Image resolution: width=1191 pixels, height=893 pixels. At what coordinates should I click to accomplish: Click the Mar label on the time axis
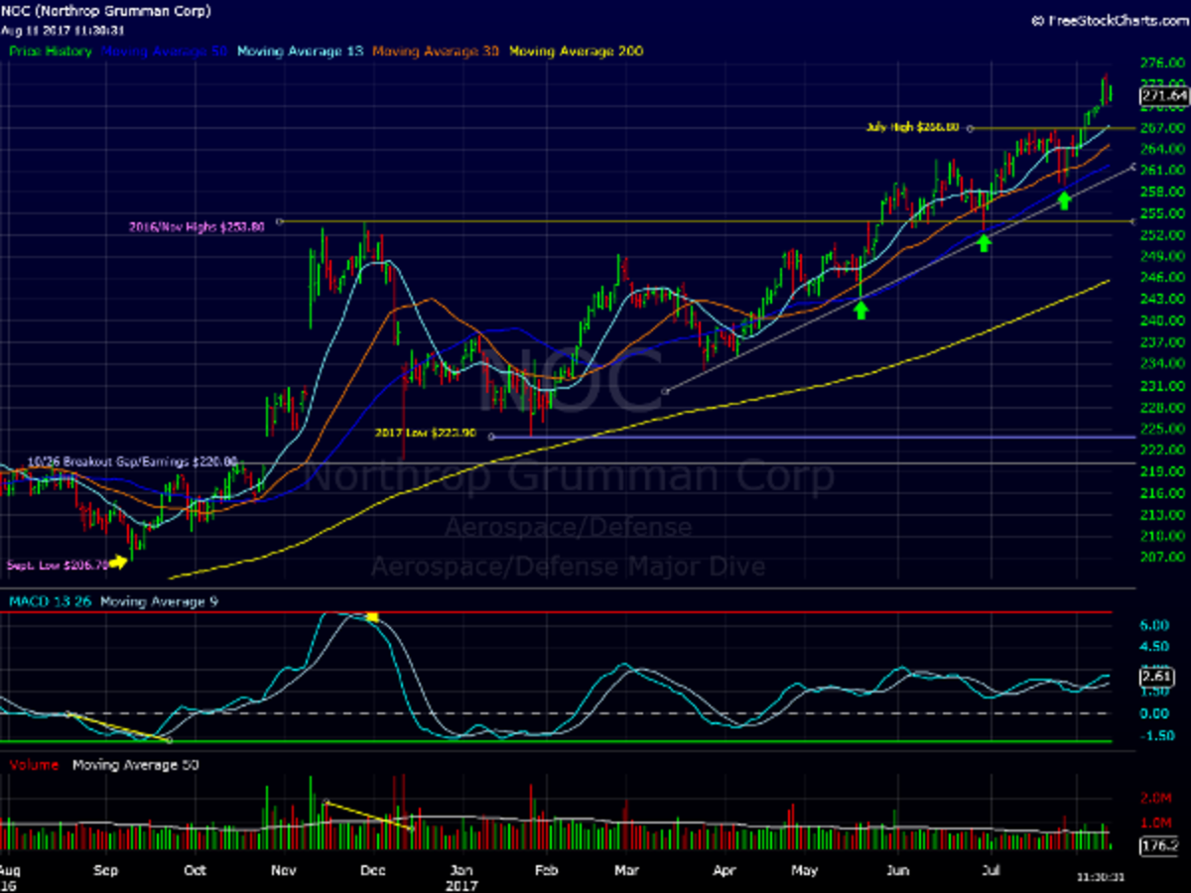coord(626,870)
